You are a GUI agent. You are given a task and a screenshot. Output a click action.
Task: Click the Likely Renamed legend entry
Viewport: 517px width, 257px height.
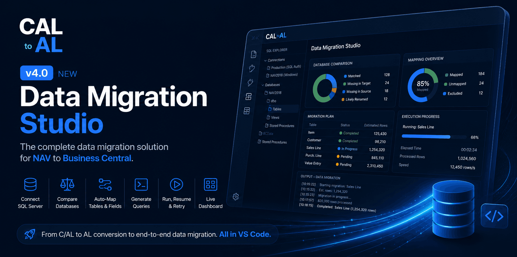point(355,99)
